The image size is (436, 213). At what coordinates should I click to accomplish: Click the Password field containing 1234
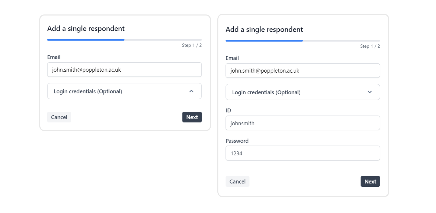pyautogui.click(x=302, y=153)
